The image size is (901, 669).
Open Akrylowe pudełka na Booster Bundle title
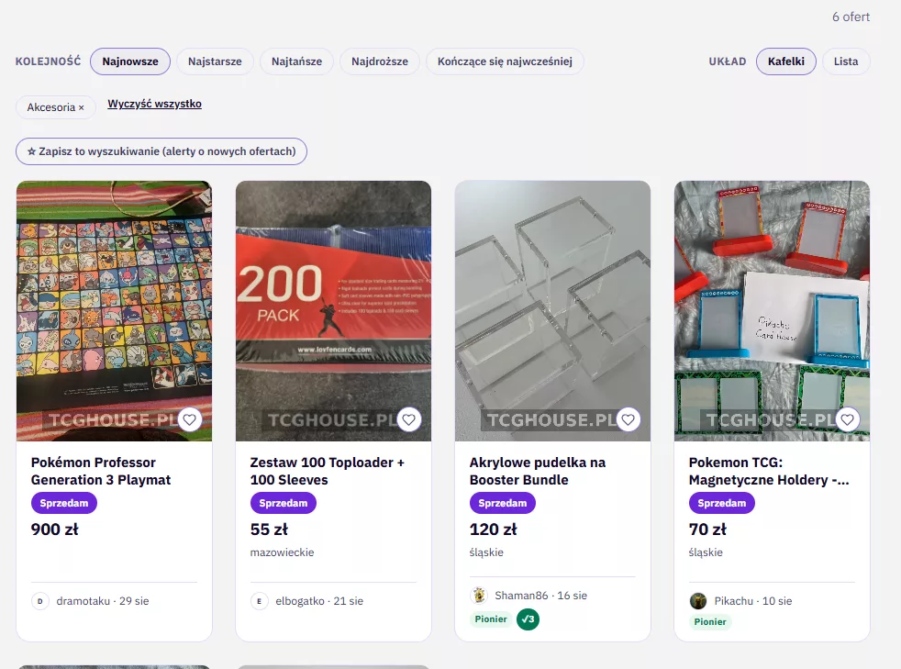pos(538,472)
